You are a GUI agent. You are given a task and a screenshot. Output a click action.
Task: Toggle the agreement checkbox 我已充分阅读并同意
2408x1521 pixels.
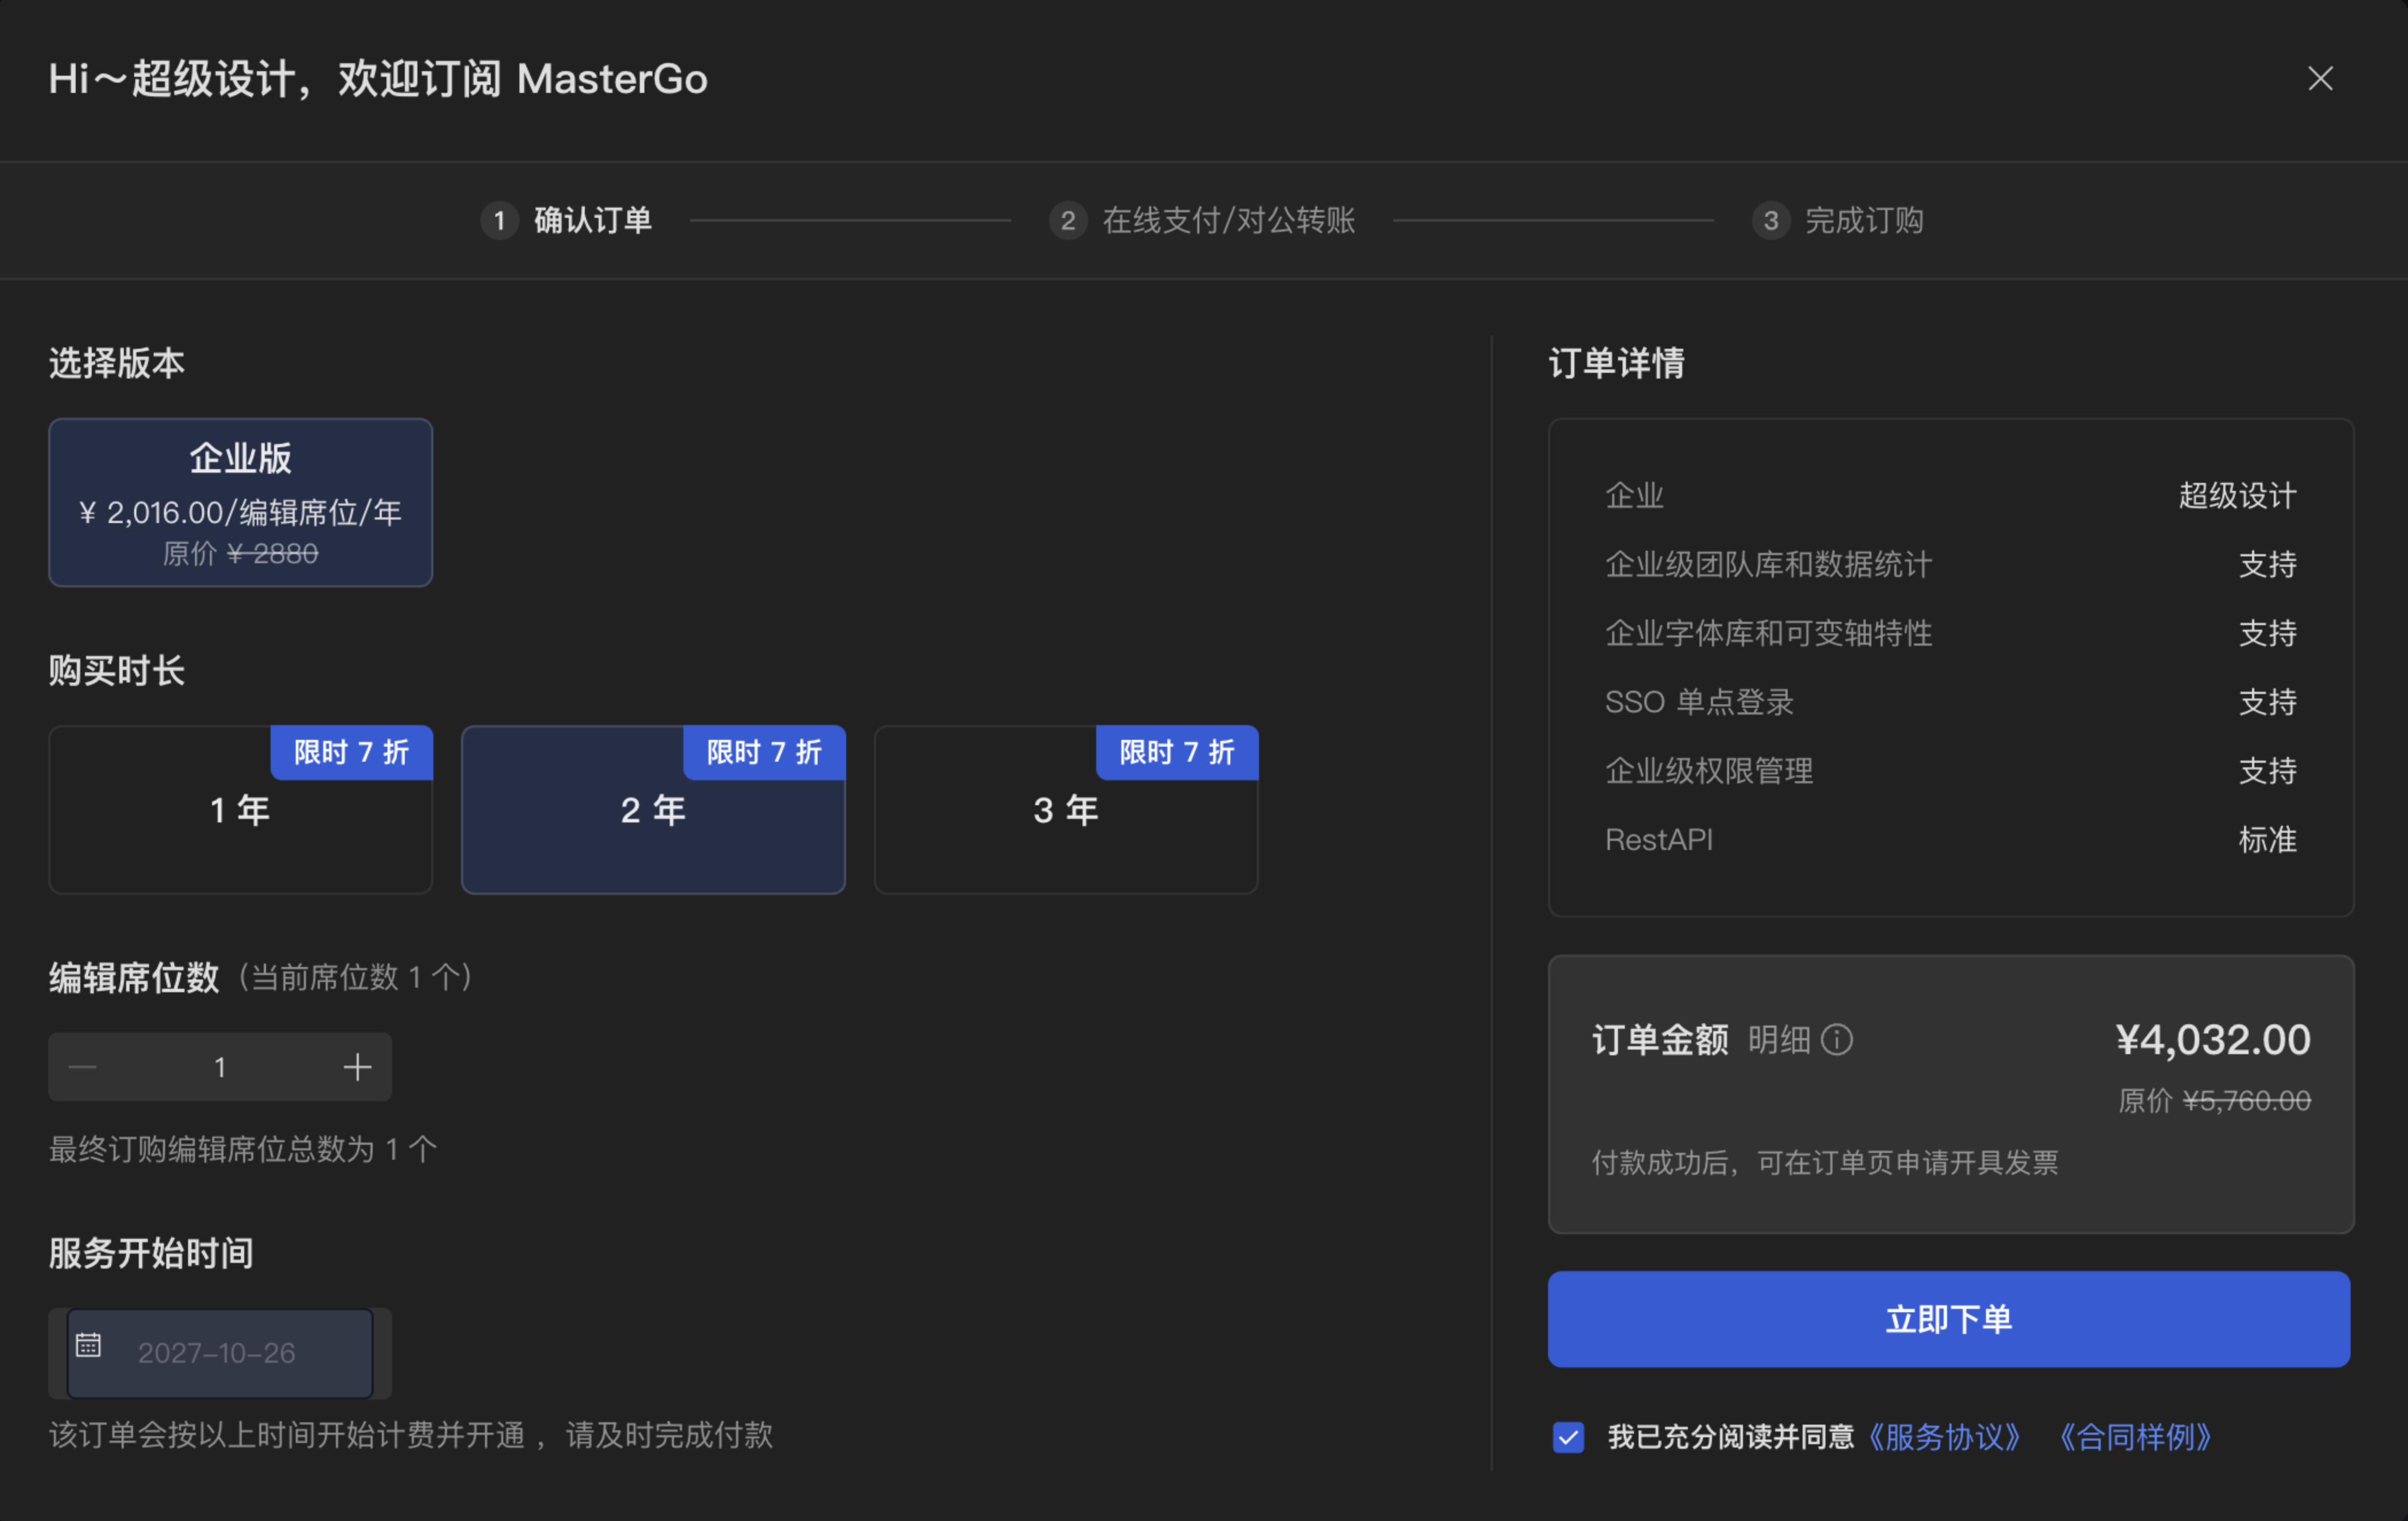pos(1568,1437)
